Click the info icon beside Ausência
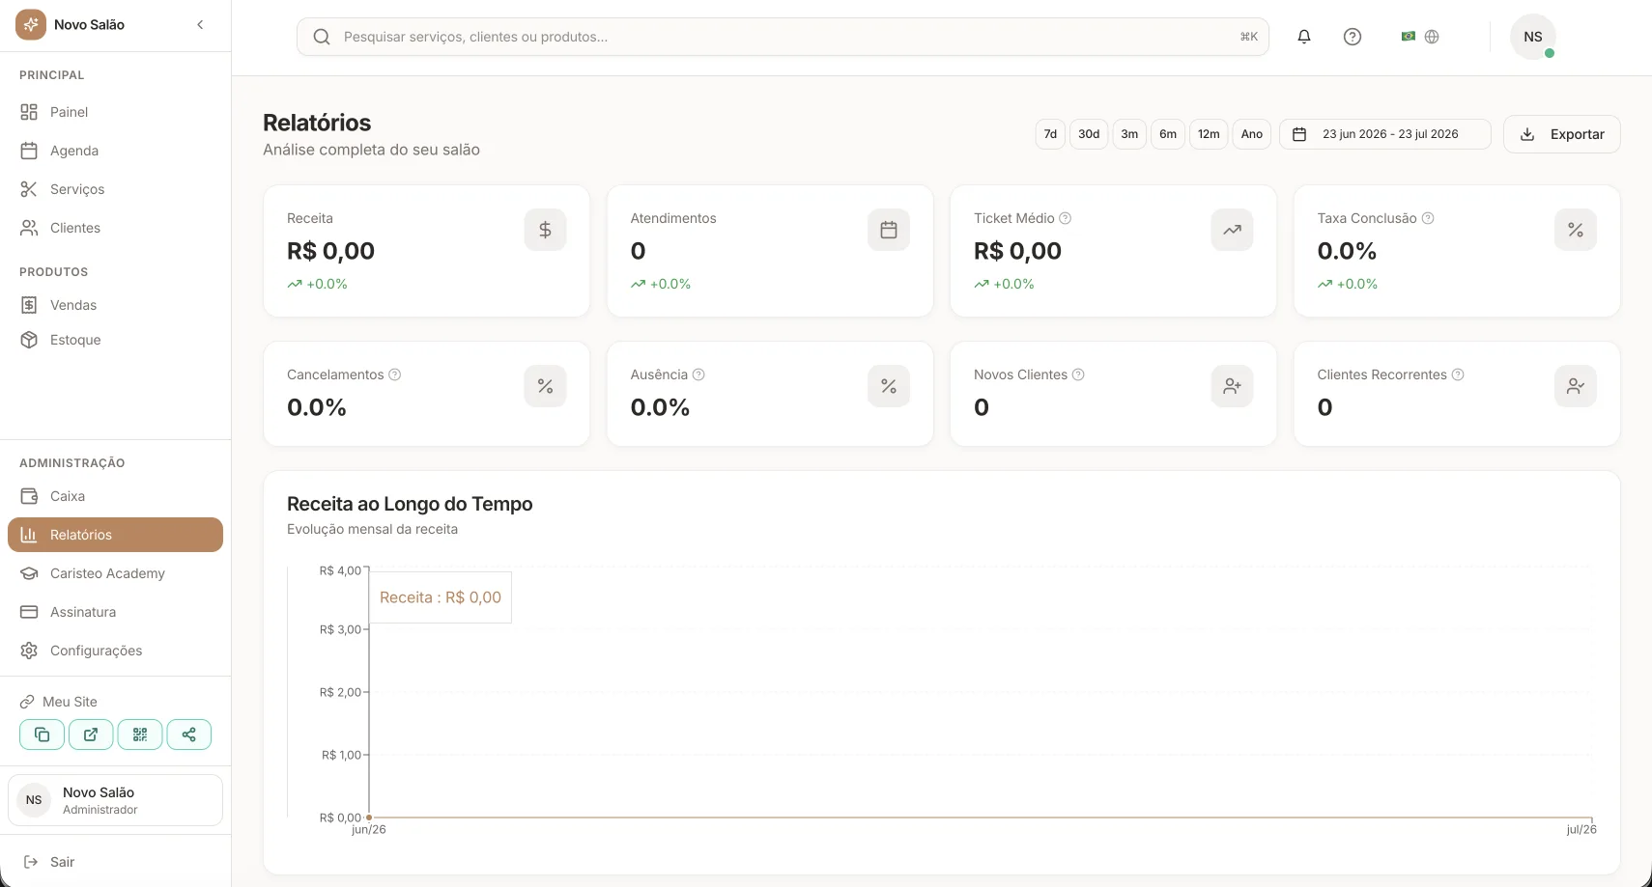This screenshot has width=1652, height=887. (698, 374)
